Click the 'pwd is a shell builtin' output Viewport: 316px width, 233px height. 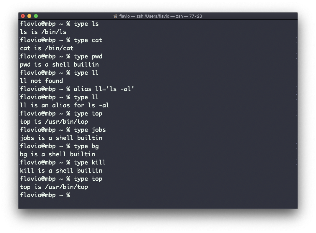59,65
